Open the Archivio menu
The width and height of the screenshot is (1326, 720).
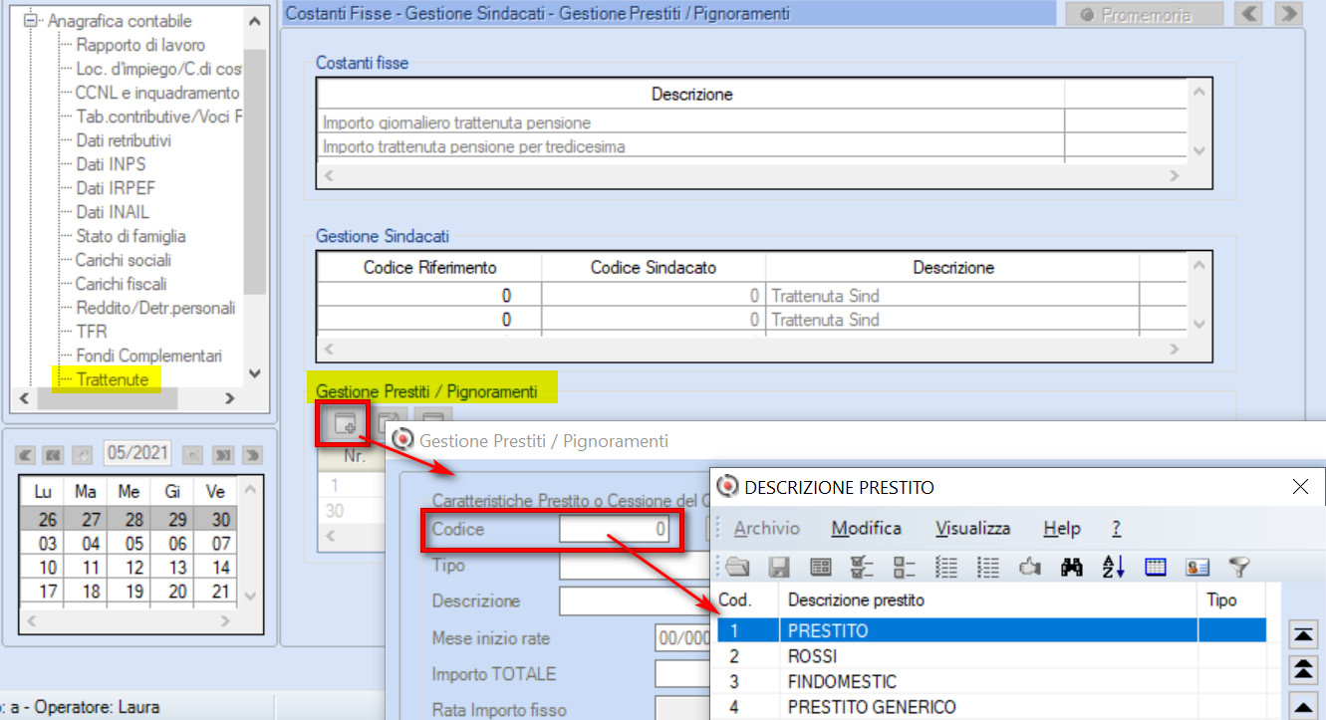coord(766,529)
